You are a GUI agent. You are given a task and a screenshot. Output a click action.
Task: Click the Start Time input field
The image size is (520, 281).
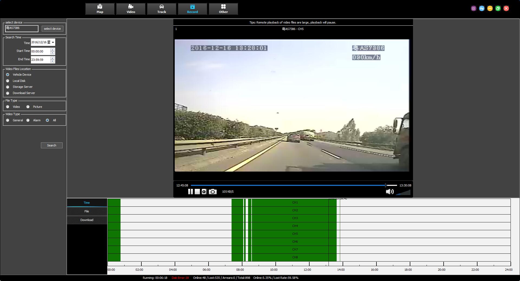point(41,51)
